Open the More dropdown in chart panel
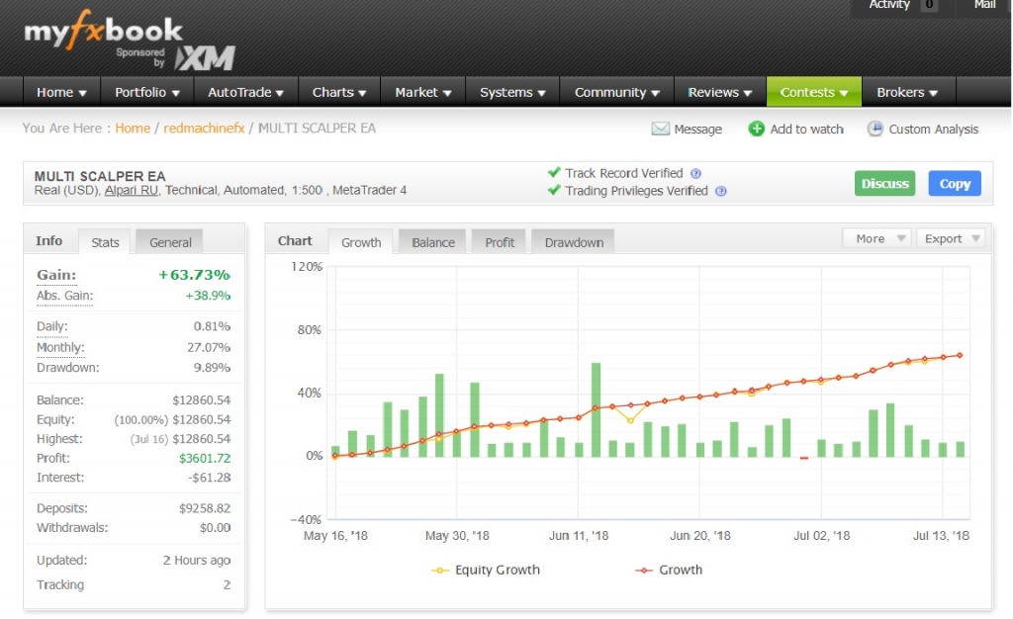This screenshot has height=619, width=1013. 876,238
